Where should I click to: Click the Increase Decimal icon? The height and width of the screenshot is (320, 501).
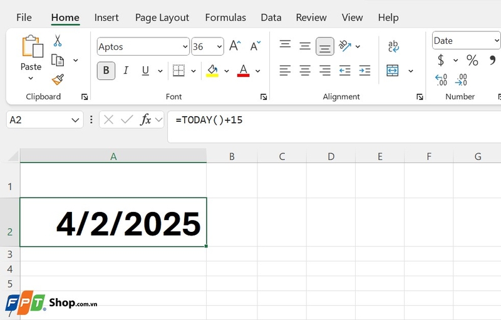(441, 79)
